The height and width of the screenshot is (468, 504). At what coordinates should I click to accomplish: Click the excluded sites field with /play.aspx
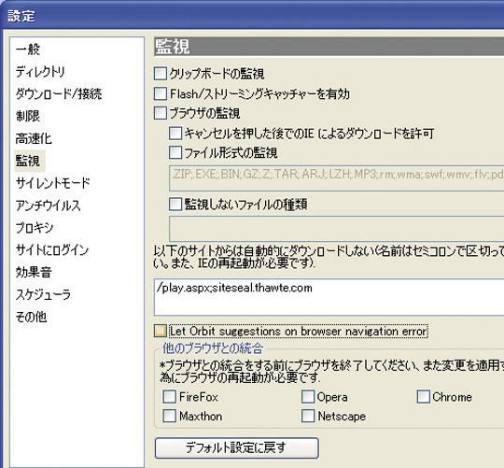329,297
